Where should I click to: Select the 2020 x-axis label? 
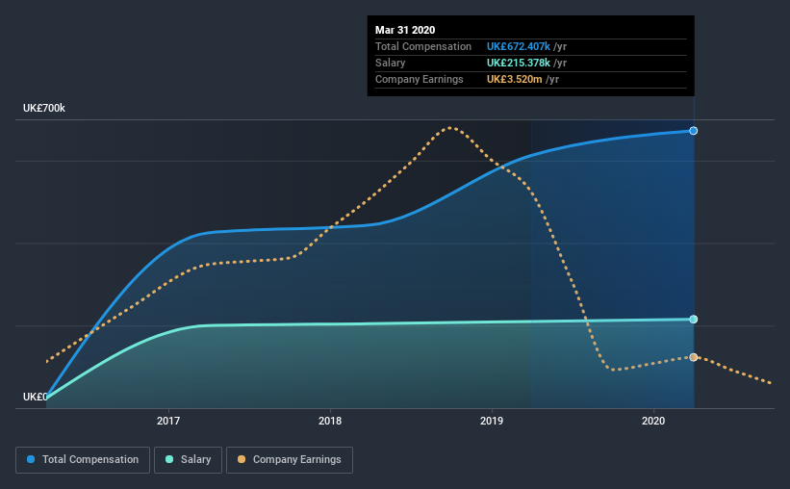click(x=653, y=421)
